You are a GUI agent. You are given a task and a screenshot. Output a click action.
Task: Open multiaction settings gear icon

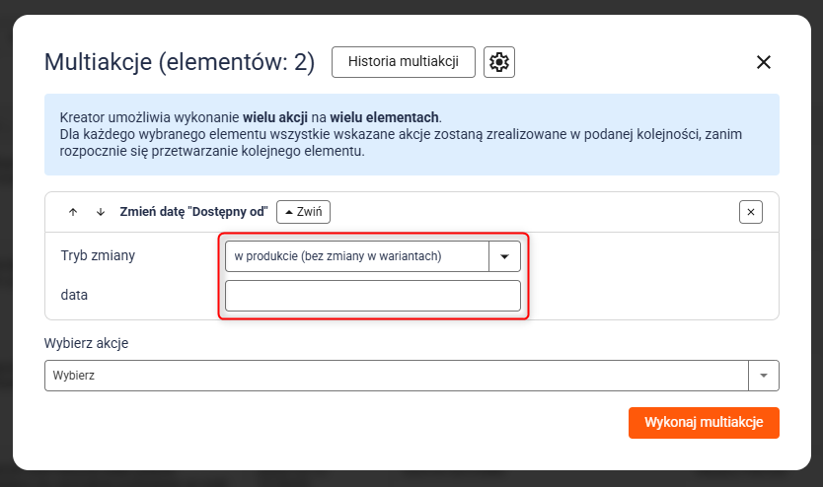tap(499, 62)
